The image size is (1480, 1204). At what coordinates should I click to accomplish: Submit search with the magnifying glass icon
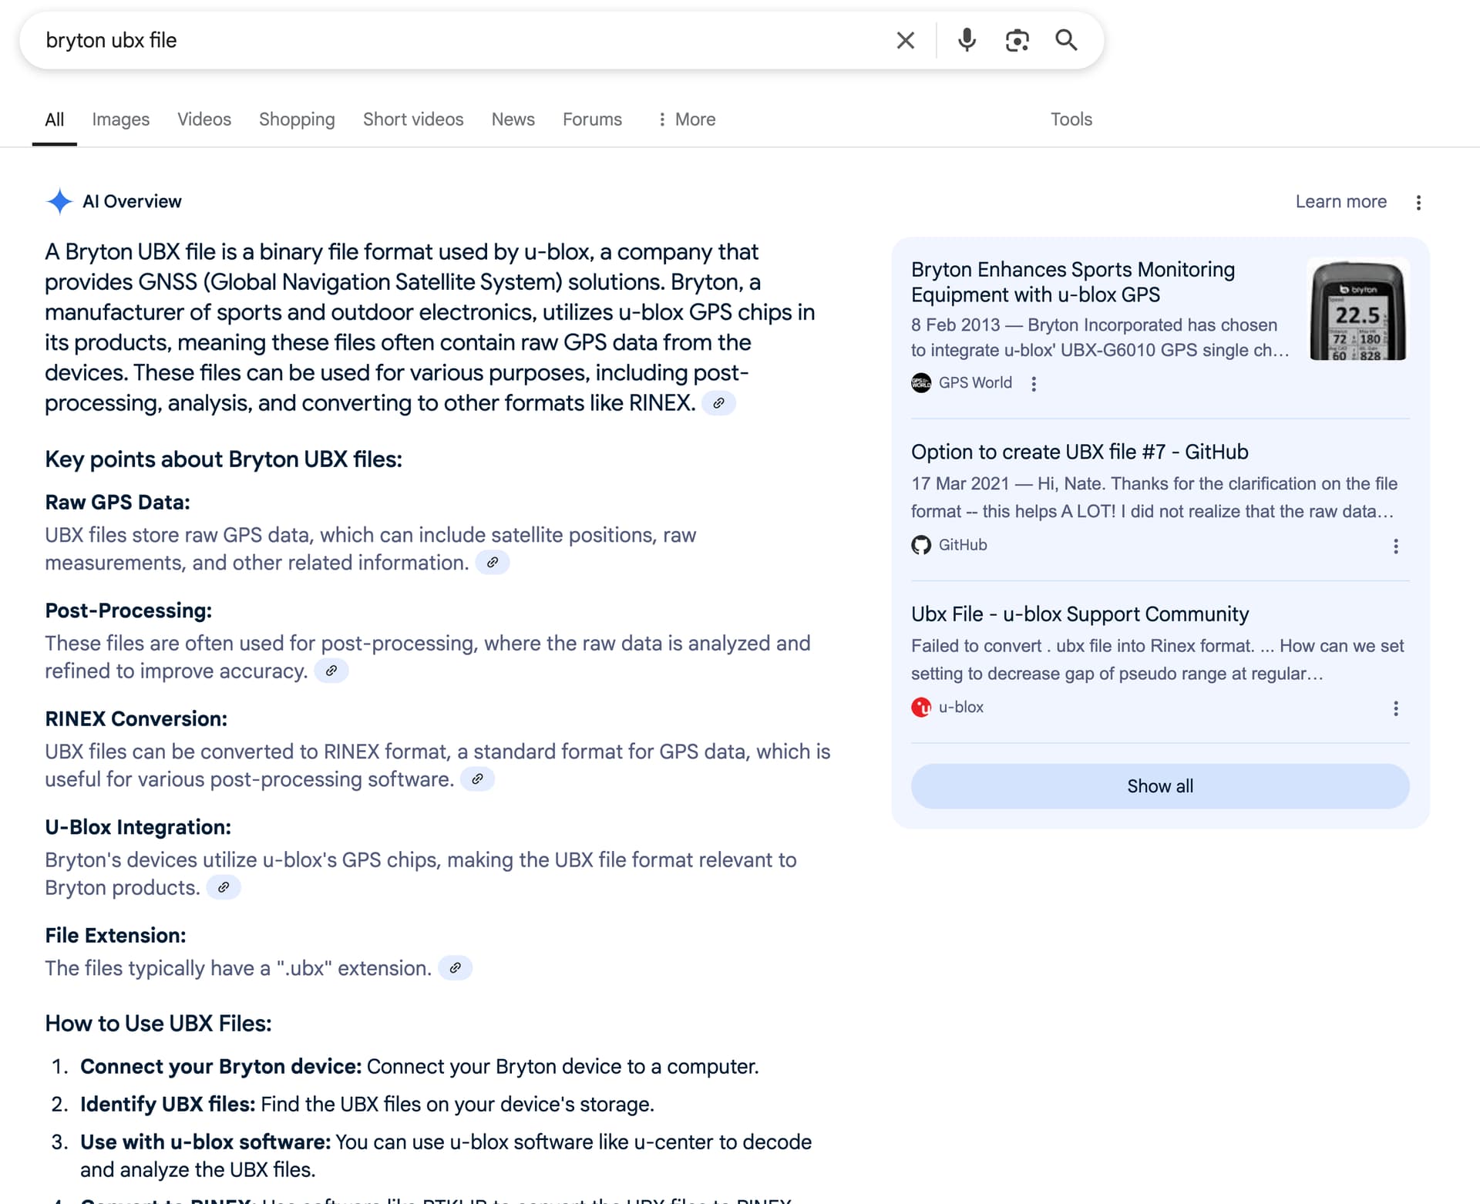1066,40
